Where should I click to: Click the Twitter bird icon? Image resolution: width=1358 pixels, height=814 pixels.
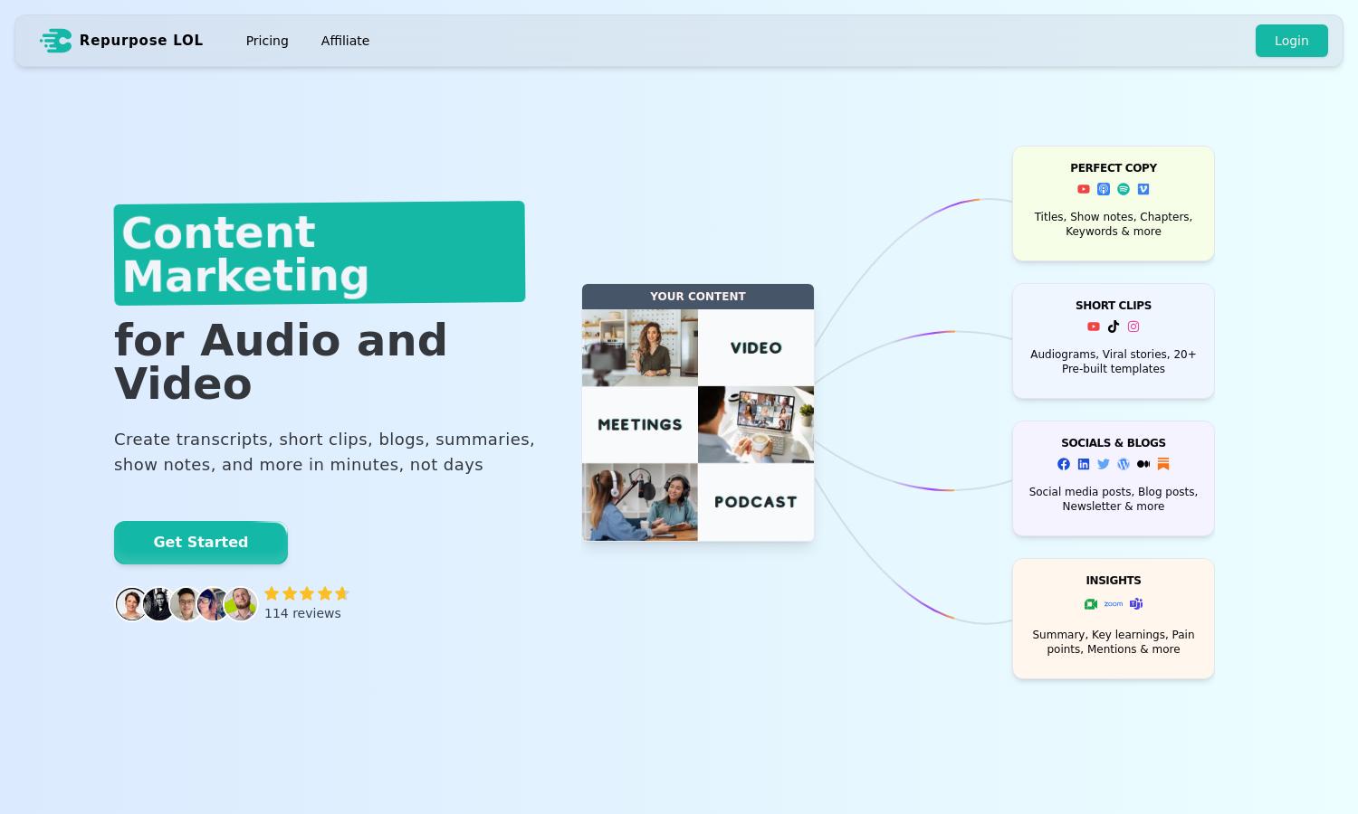click(1104, 464)
